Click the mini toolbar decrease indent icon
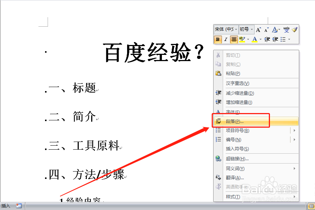 pyautogui.click(x=267, y=39)
